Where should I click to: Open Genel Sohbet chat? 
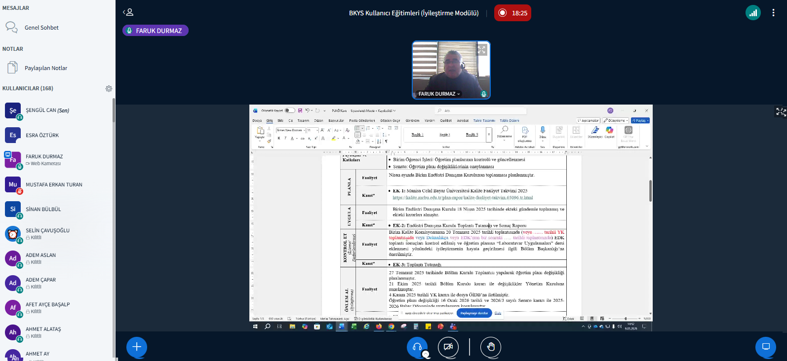[41, 28]
